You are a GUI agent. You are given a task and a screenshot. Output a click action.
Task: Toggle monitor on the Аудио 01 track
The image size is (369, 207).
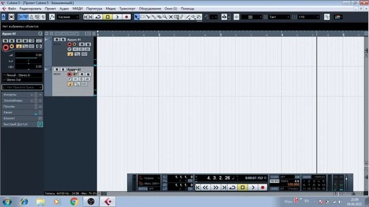click(74, 44)
